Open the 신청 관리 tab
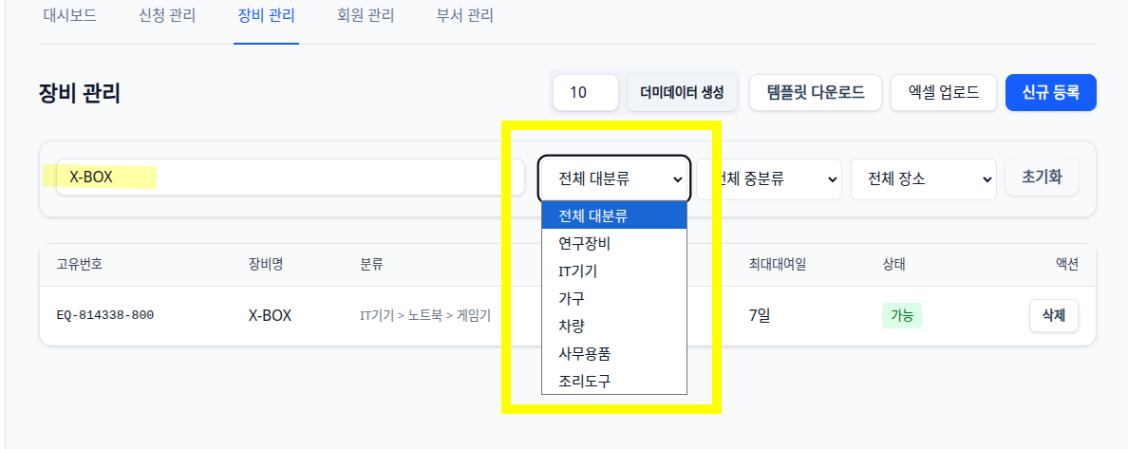Image resolution: width=1128 pixels, height=449 pixels. click(167, 15)
